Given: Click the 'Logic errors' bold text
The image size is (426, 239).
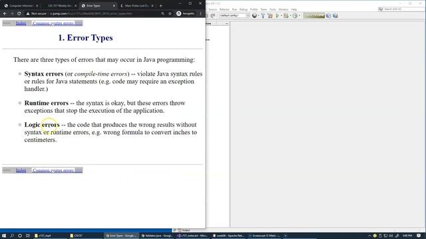Looking at the screenshot, I should tap(42, 125).
